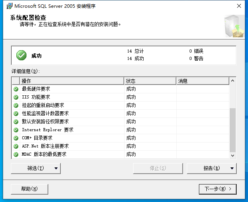Select the IIS 功能要求 row text
This screenshot has height=202, width=248.
pyautogui.click(x=36, y=97)
